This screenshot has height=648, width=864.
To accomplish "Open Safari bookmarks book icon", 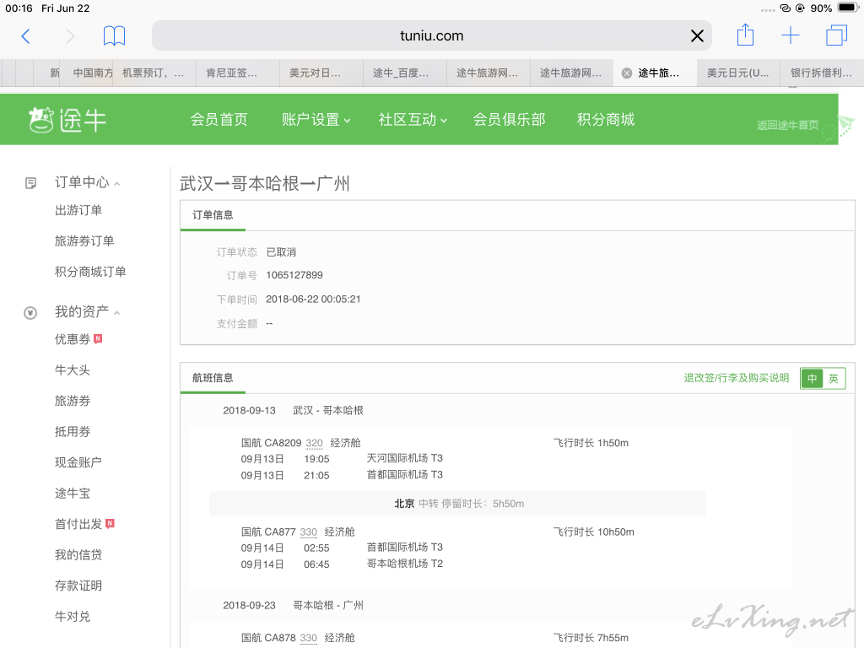I will coord(114,35).
